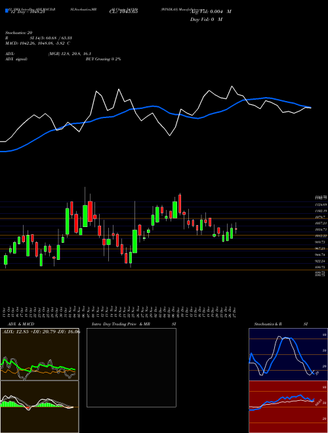Click the last small red candlestick

click(236, 229)
